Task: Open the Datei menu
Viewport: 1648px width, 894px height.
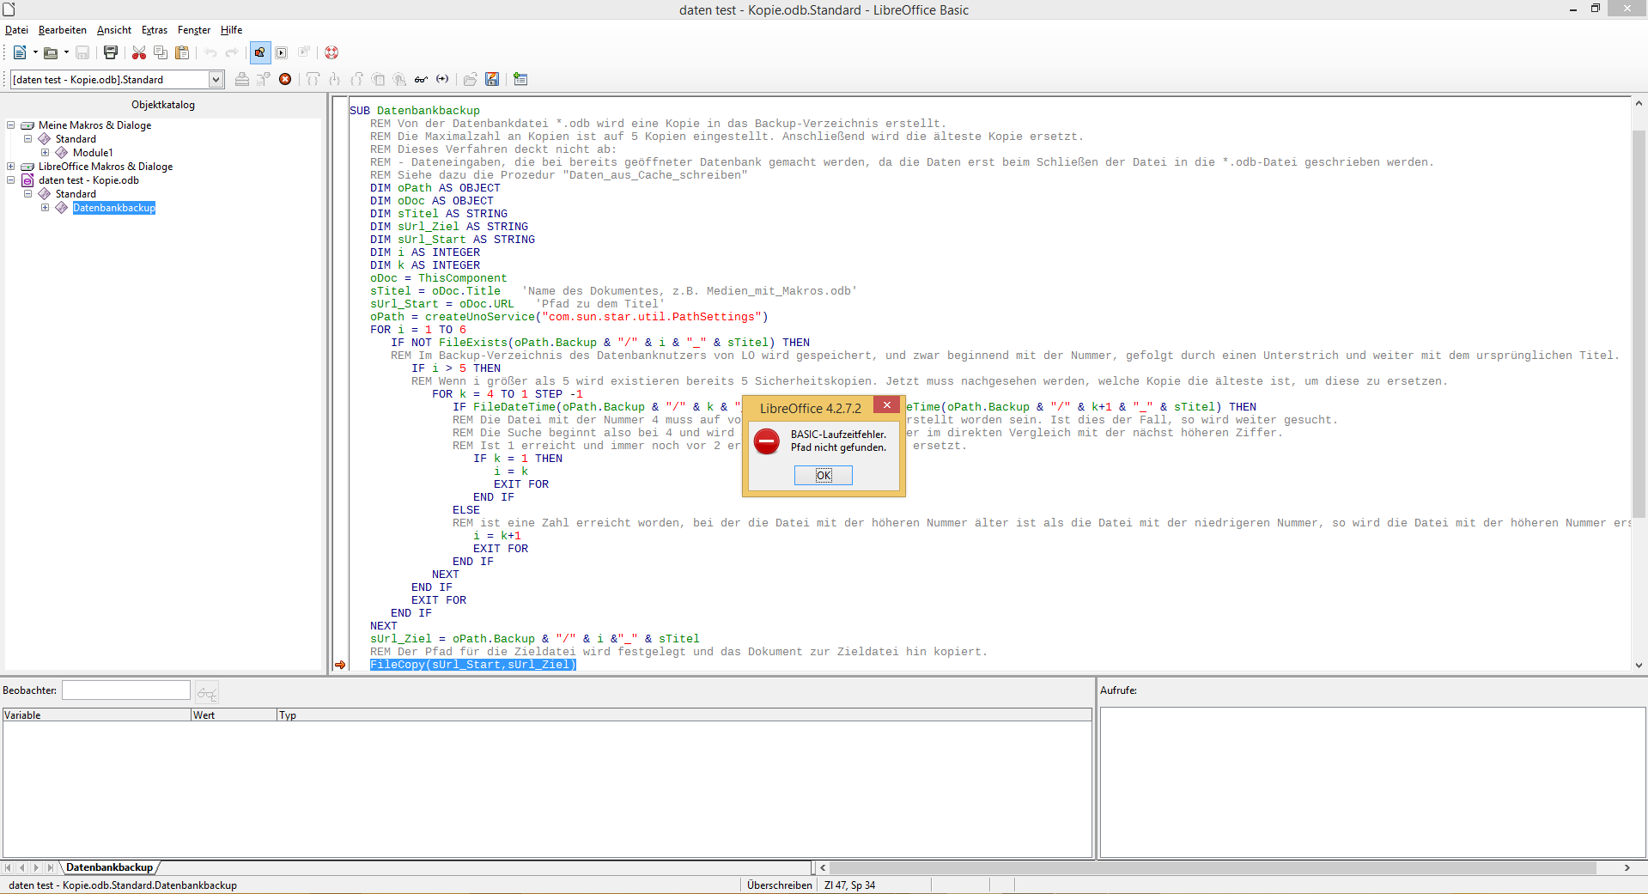Action: [x=16, y=30]
